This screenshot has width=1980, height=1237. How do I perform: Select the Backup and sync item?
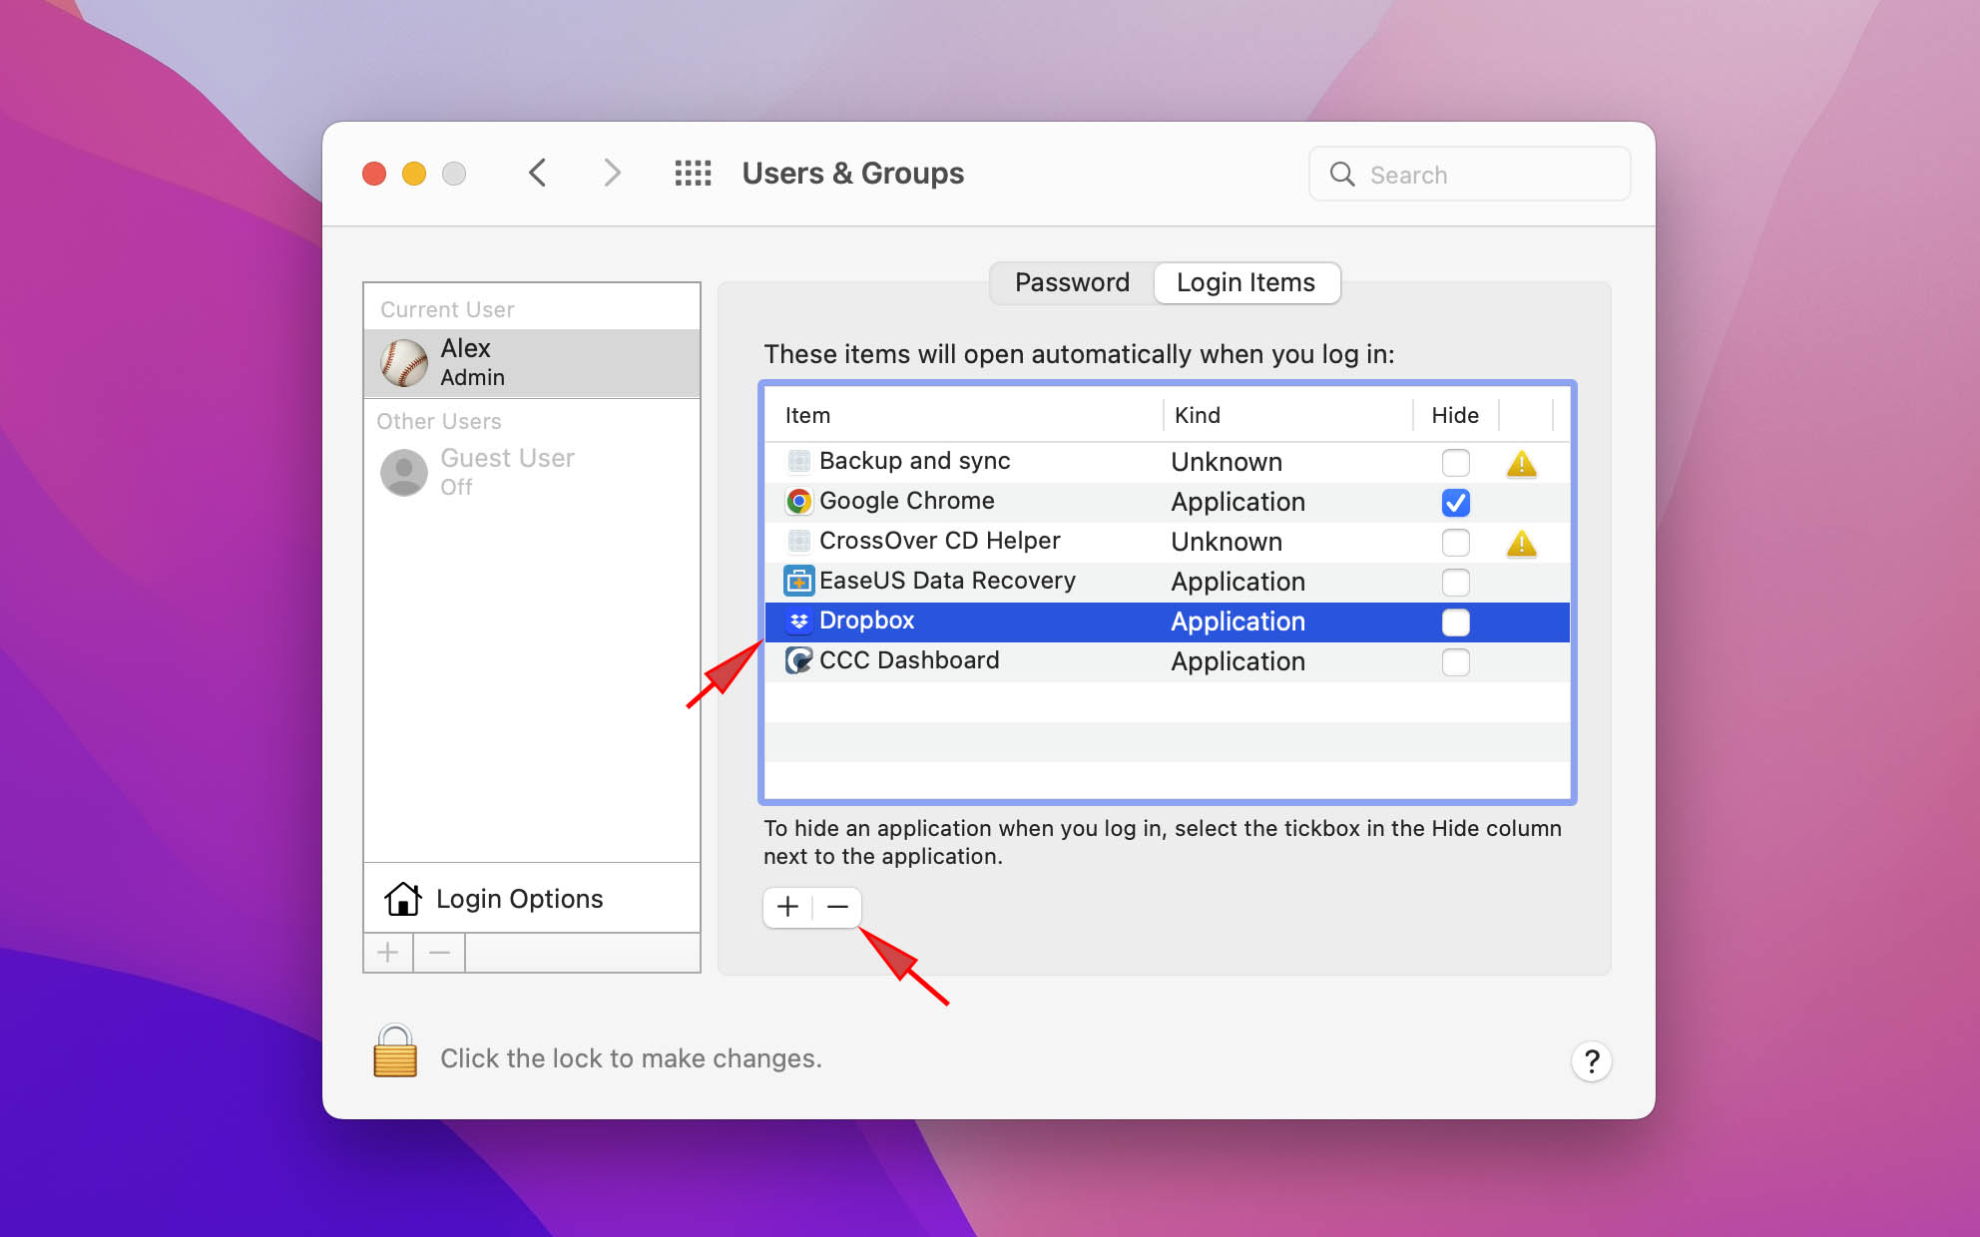(916, 460)
